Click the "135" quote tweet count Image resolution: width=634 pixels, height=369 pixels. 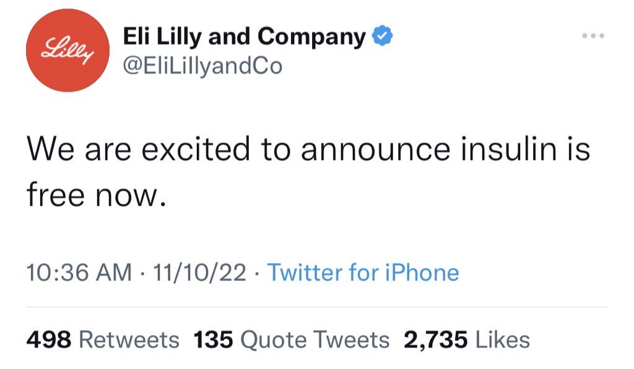(213, 339)
